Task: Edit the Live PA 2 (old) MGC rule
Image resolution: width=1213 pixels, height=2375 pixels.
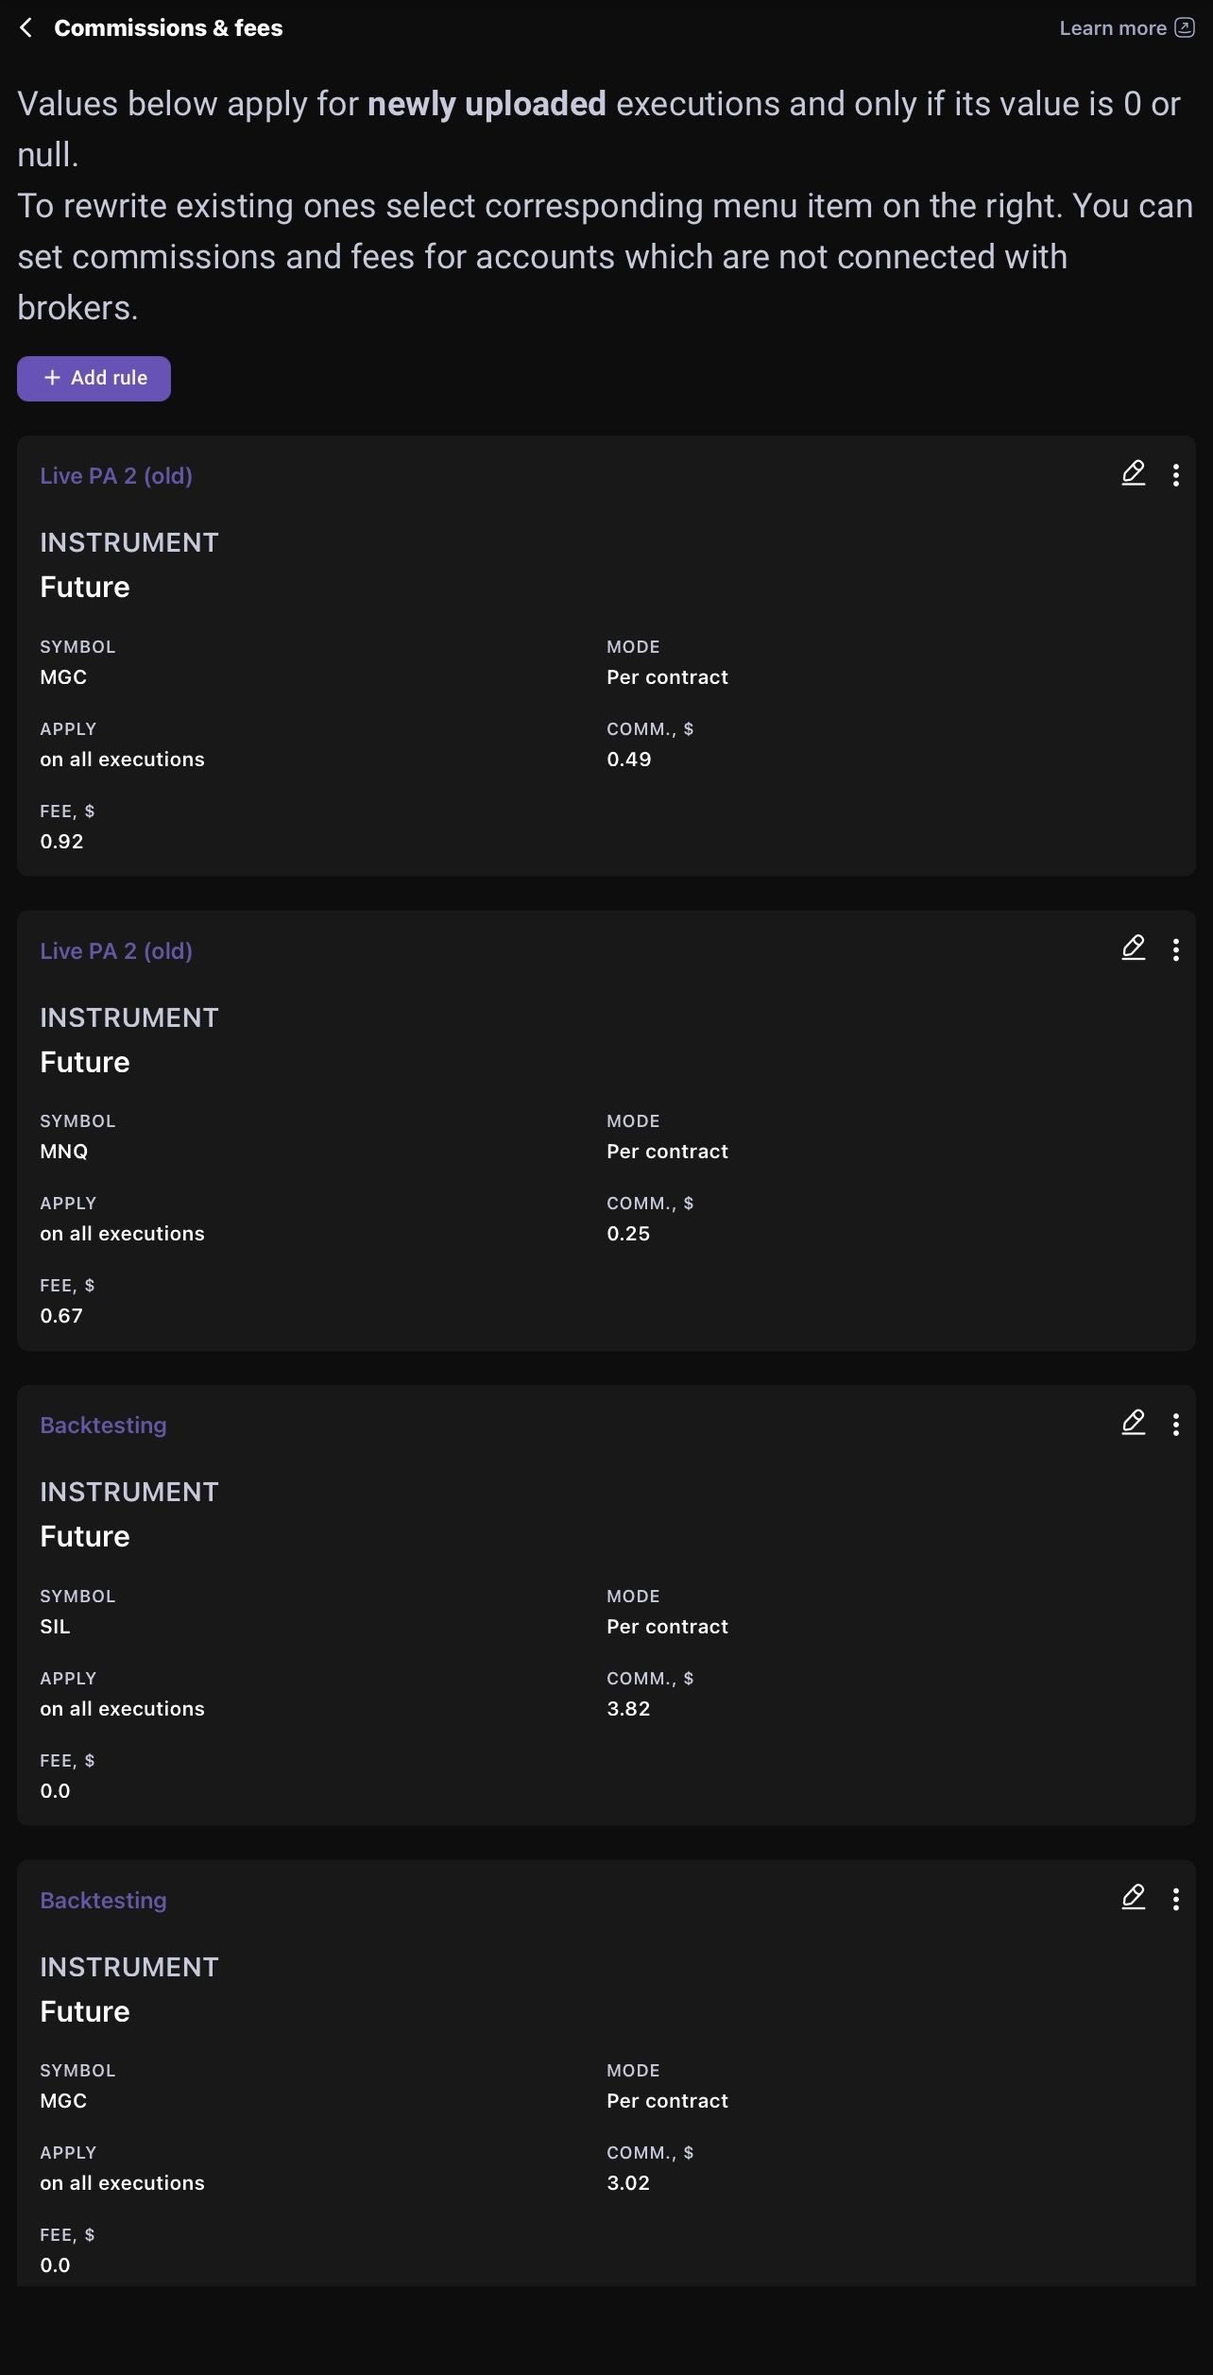Action: click(1133, 473)
